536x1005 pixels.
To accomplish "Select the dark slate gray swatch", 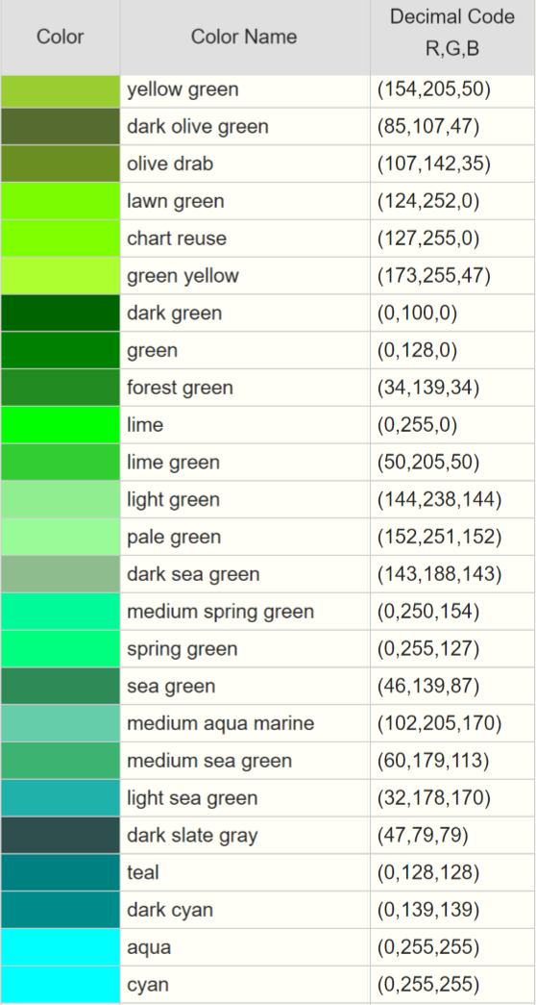I will click(61, 835).
